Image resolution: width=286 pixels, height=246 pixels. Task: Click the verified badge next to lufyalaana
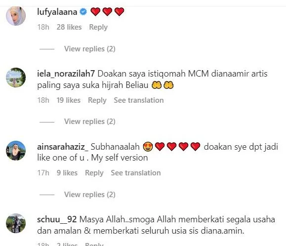83,12
